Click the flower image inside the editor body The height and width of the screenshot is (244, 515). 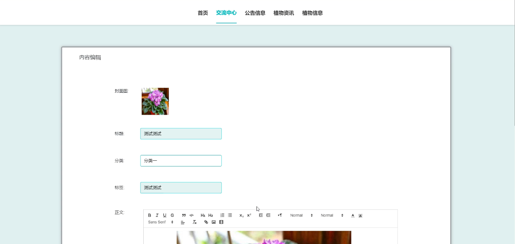[264, 237]
